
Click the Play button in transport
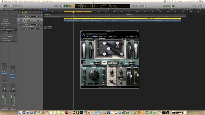[x=66, y=6]
